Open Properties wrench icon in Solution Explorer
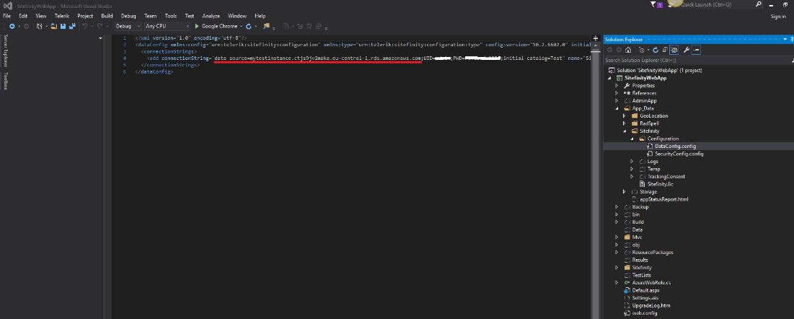The image size is (794, 319). 687,50
